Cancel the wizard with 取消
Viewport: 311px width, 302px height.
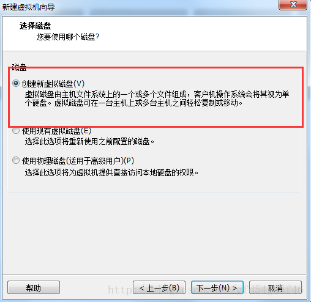coord(275,287)
